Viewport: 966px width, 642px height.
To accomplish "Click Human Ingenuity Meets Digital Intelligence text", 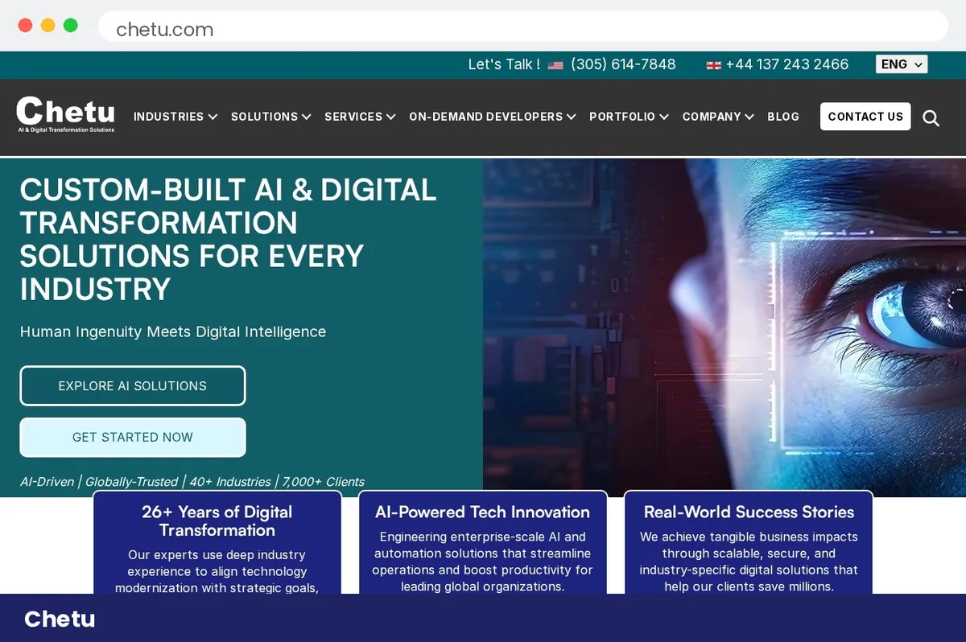I will (x=173, y=331).
